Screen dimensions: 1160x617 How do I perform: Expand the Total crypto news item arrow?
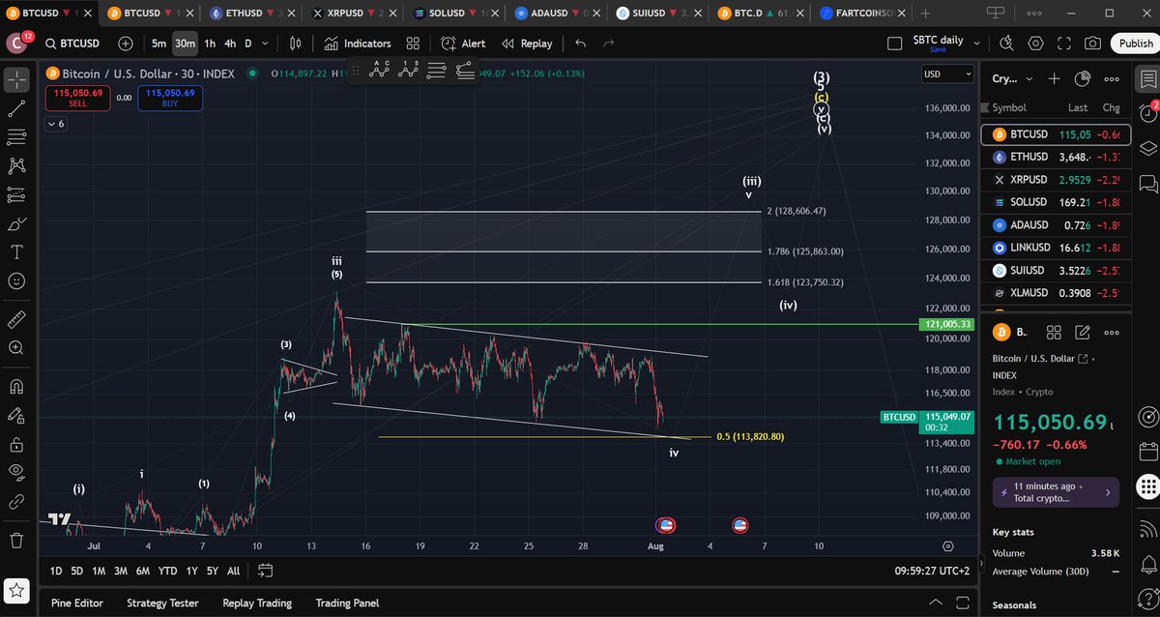click(x=1110, y=492)
